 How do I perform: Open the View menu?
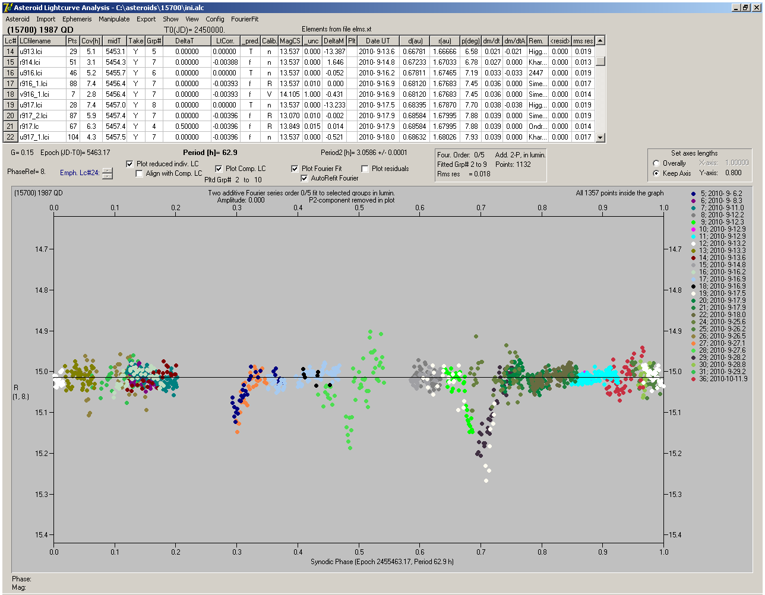[192, 19]
